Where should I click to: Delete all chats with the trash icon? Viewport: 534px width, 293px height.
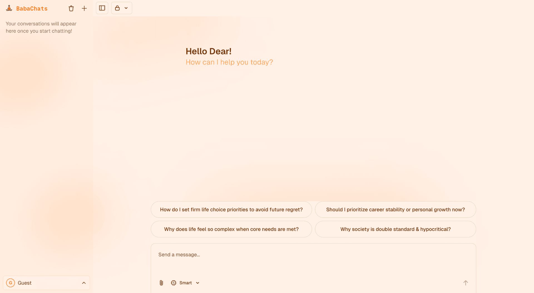71,9
